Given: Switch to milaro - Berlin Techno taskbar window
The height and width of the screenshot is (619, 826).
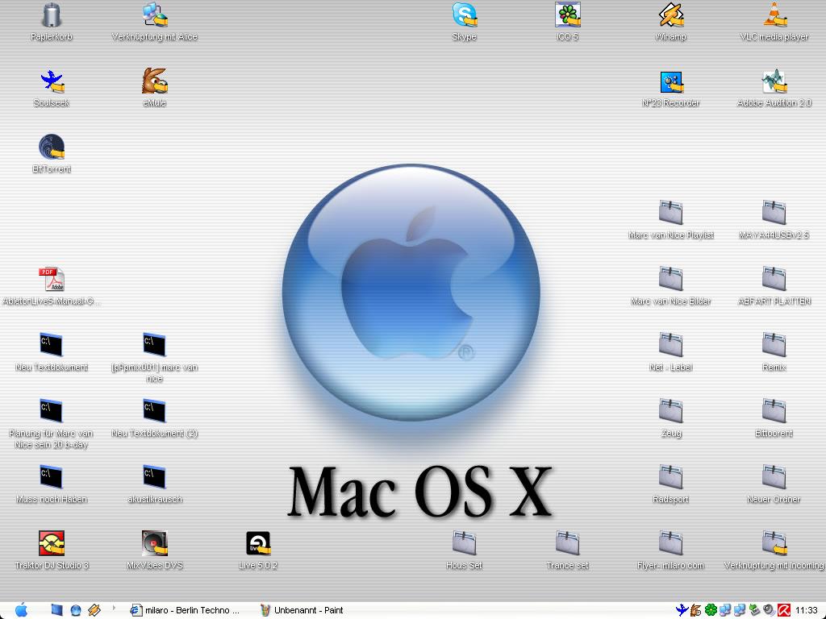Looking at the screenshot, I should click(187, 610).
